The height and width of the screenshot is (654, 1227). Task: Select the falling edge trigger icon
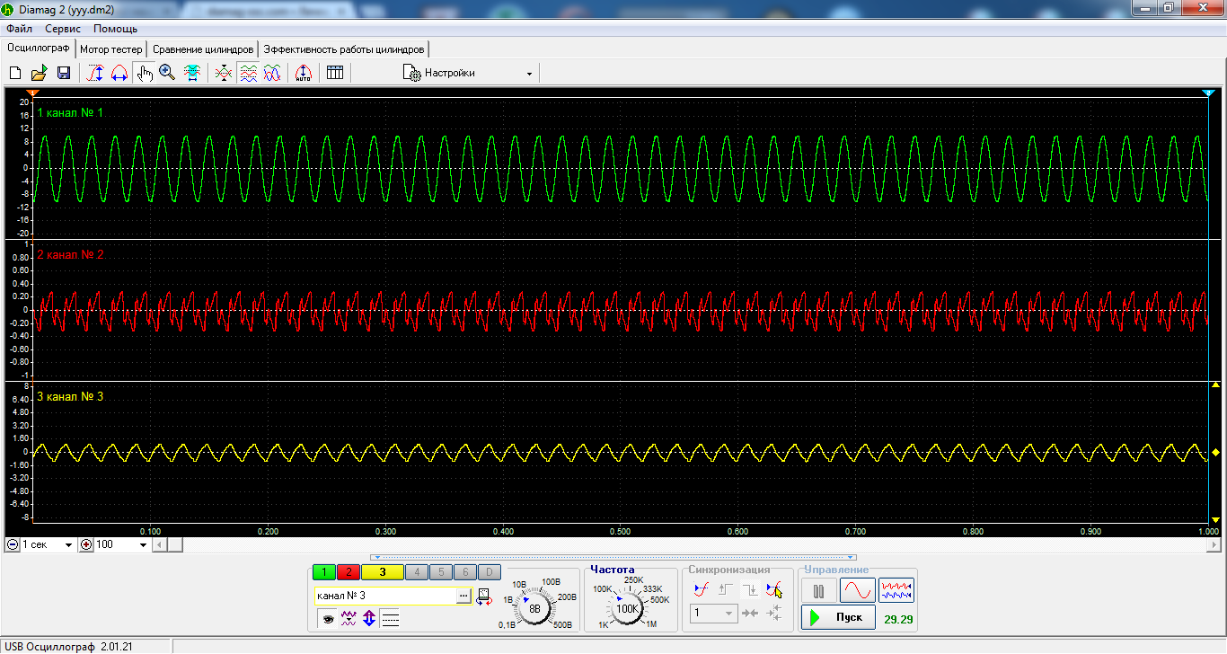pyautogui.click(x=750, y=590)
